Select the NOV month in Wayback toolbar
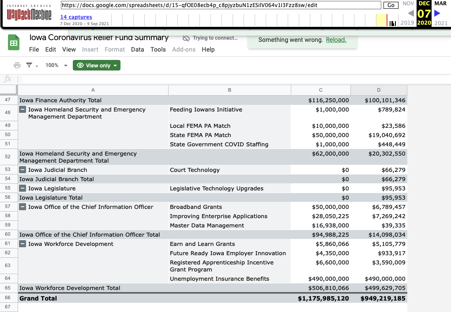This screenshot has width=451, height=312. point(408,4)
